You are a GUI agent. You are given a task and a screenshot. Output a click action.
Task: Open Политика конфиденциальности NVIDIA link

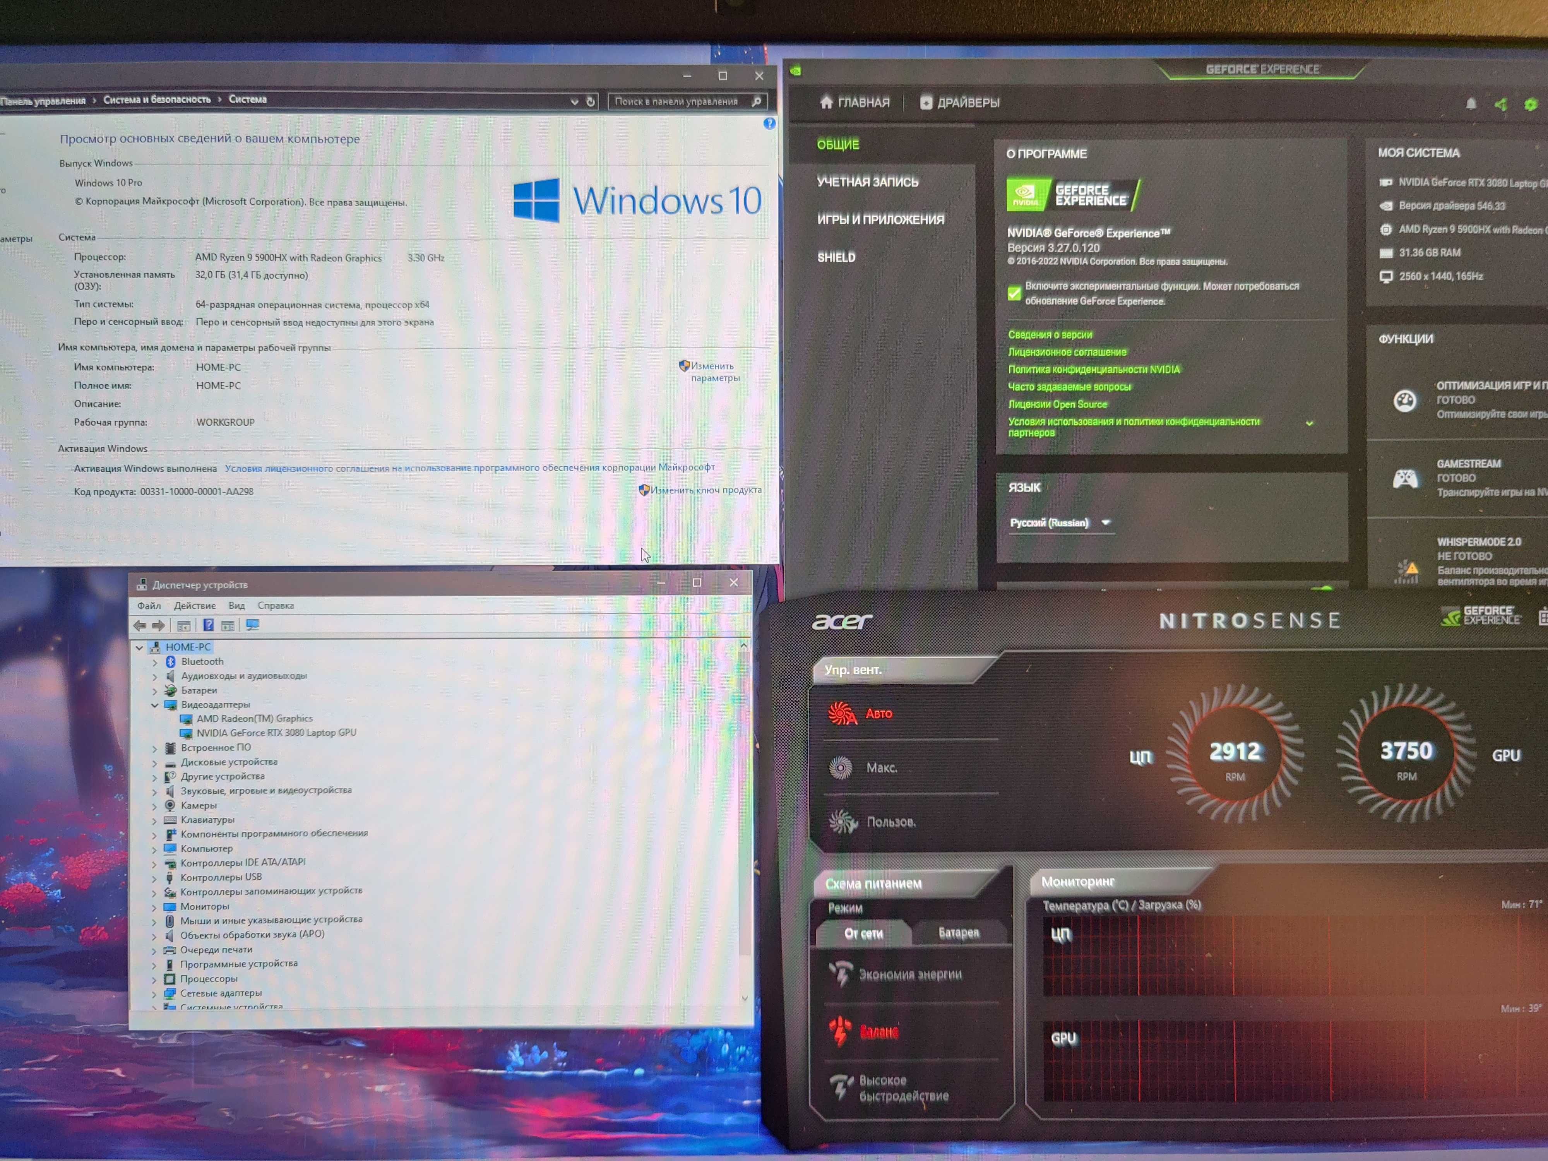point(1094,370)
